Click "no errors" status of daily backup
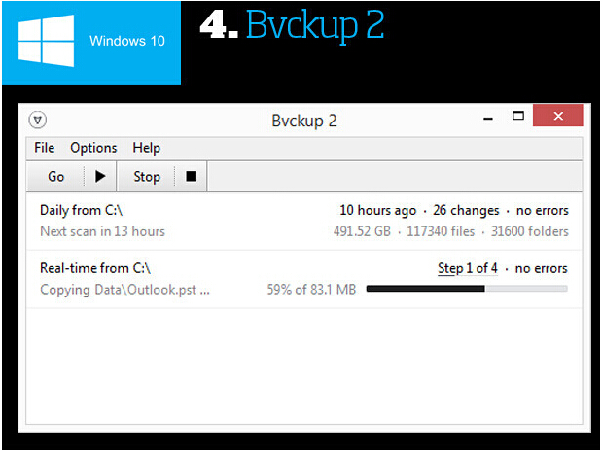This screenshot has height=452, width=602. pyautogui.click(x=542, y=210)
